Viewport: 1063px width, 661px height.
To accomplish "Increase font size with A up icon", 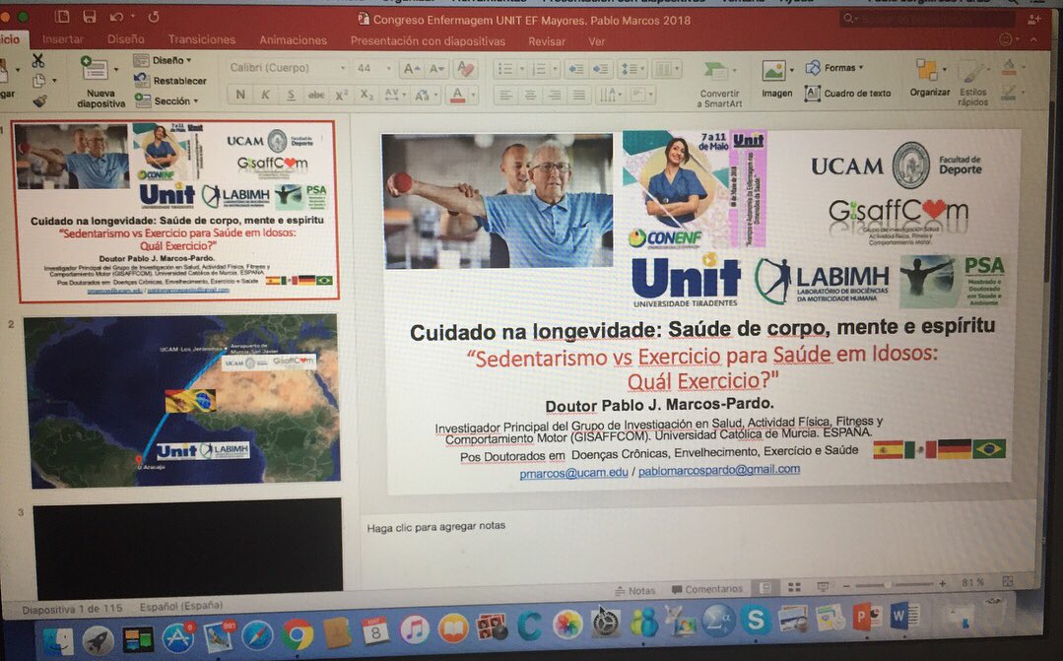I will tap(411, 69).
